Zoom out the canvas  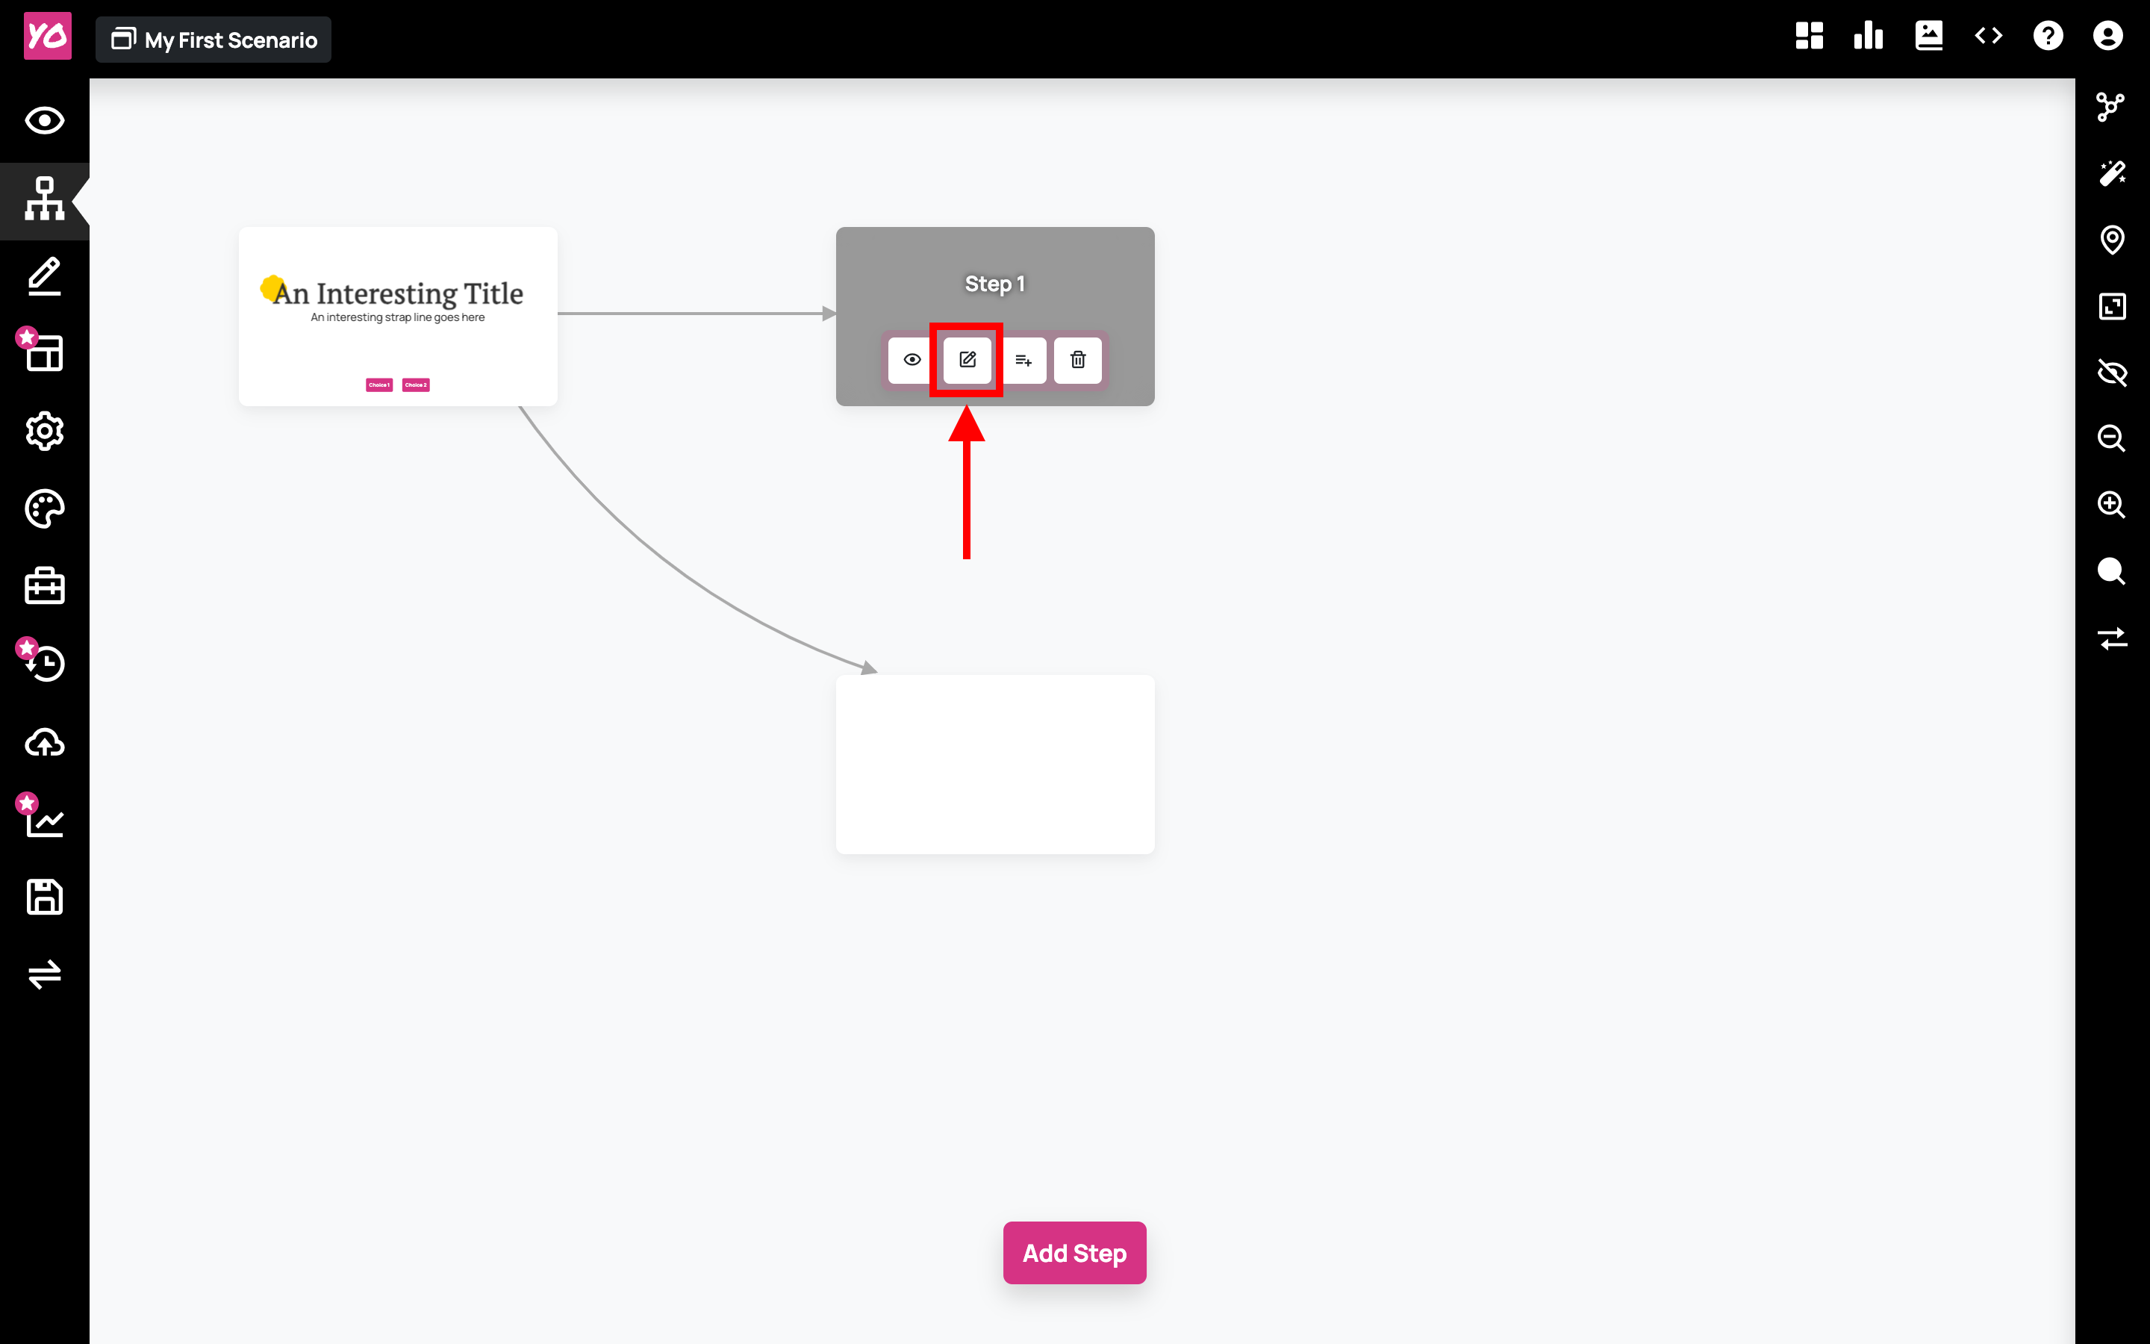(2112, 438)
